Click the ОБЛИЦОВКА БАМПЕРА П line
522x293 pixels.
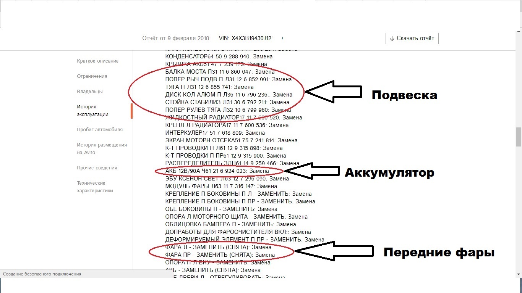pyautogui.click(x=230, y=224)
